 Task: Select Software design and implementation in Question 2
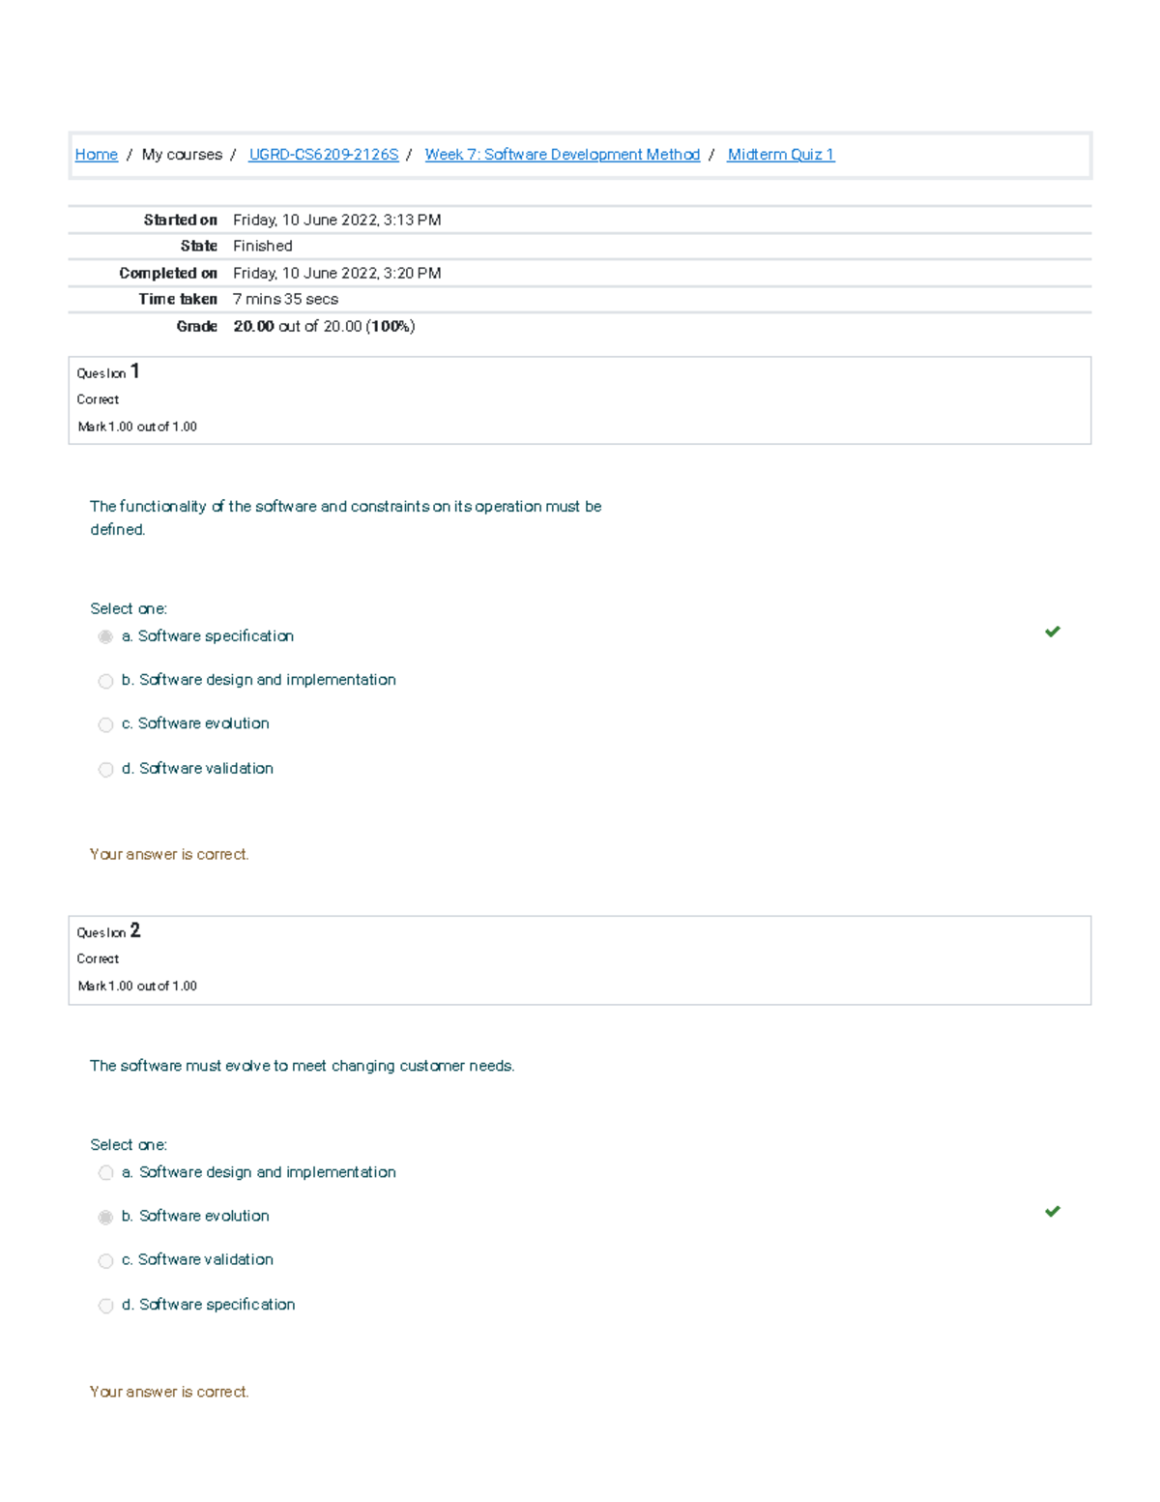pos(105,1172)
